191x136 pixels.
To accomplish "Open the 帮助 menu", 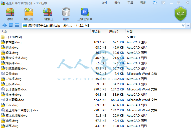I will pos(143,3).
